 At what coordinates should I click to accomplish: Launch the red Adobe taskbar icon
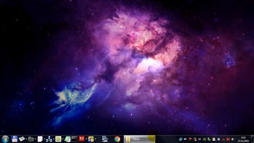(82, 139)
